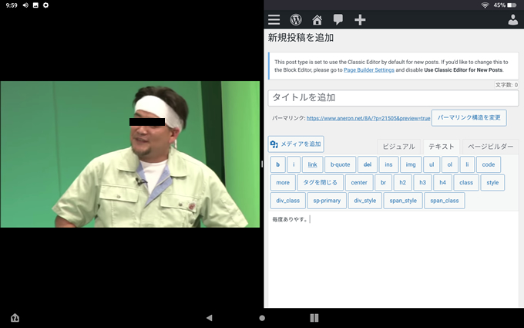Click the link quicktag button
524x328 pixels.
point(312,164)
